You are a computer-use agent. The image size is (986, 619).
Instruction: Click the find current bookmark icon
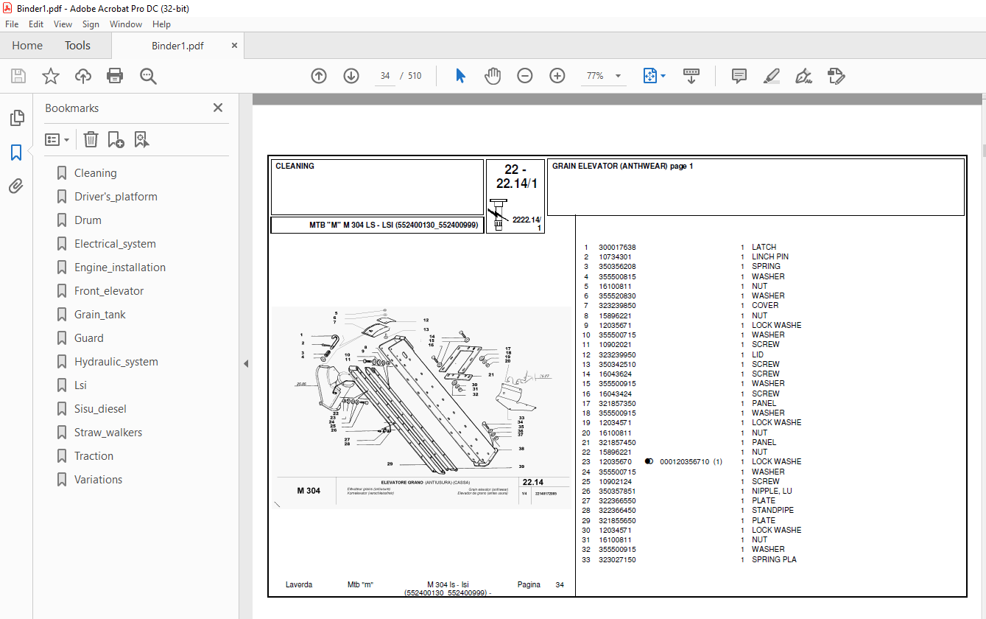142,139
